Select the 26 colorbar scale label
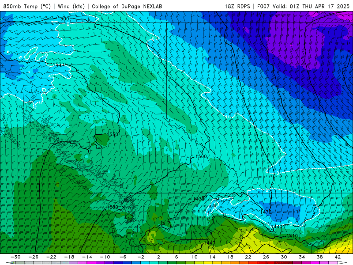 pyautogui.click(x=266, y=257)
